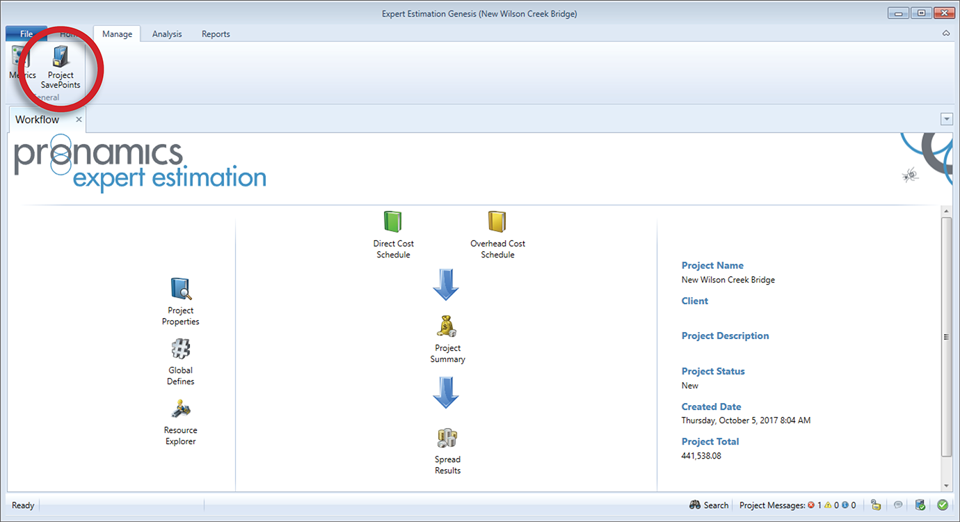Click the green checkmark status icon
The width and height of the screenshot is (960, 522).
click(943, 505)
